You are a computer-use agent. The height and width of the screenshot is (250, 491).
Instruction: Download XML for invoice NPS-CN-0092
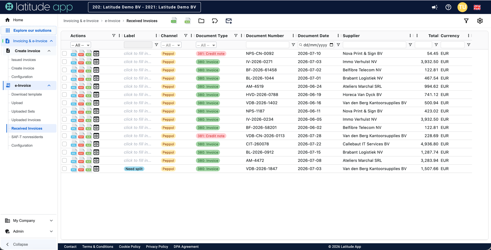(74, 54)
